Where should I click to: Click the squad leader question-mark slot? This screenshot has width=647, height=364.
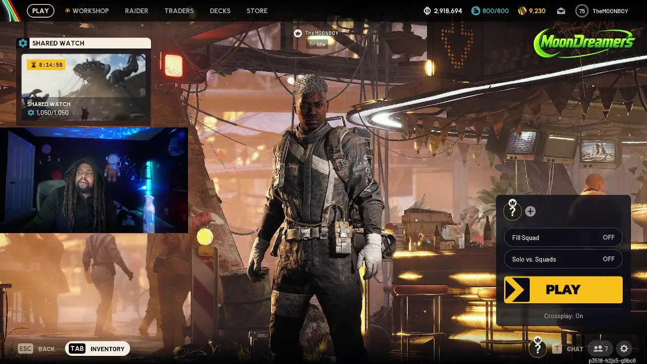click(513, 210)
